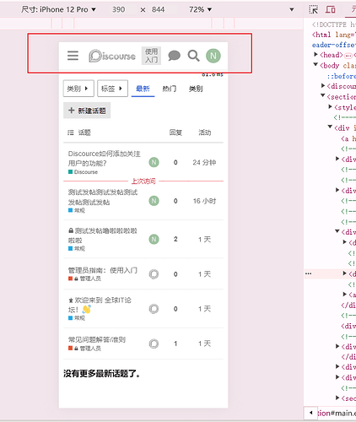Open the search magnifier icon
Image resolution: width=356 pixels, height=422 pixels.
click(193, 56)
